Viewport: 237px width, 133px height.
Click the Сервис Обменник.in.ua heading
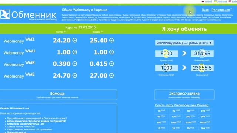coord(15,108)
